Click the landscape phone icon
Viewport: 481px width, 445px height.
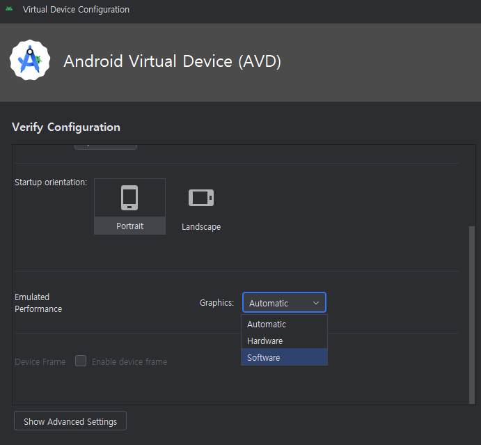click(x=201, y=198)
